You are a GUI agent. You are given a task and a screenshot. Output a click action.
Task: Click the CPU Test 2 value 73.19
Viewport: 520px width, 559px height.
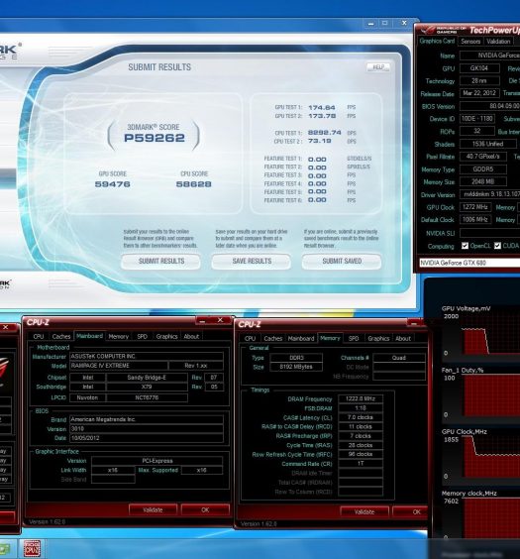(x=320, y=141)
